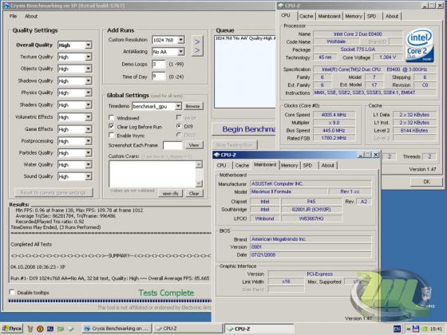Viewport: 447px width, 335px height.
Task: Click the Browse button
Action: (x=193, y=106)
